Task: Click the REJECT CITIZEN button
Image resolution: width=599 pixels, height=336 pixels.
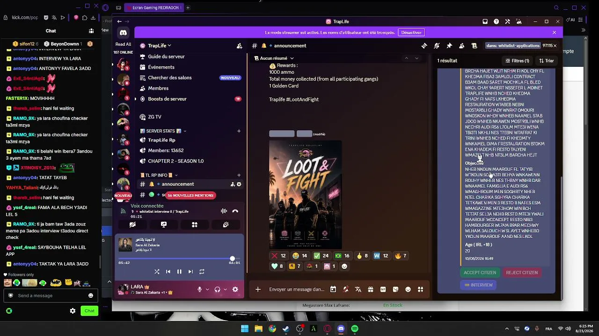Action: tap(522, 273)
